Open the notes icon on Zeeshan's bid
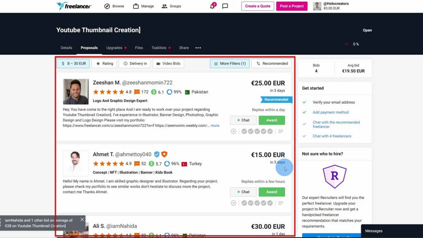This screenshot has width=423, height=238. (x=281, y=131)
